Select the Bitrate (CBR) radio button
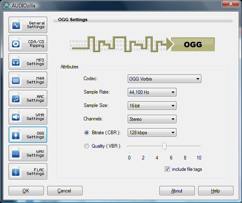This screenshot has height=203, width=242. pyautogui.click(x=87, y=133)
